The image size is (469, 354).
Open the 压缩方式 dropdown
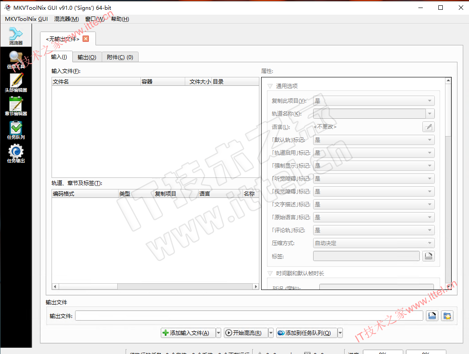tap(374, 243)
